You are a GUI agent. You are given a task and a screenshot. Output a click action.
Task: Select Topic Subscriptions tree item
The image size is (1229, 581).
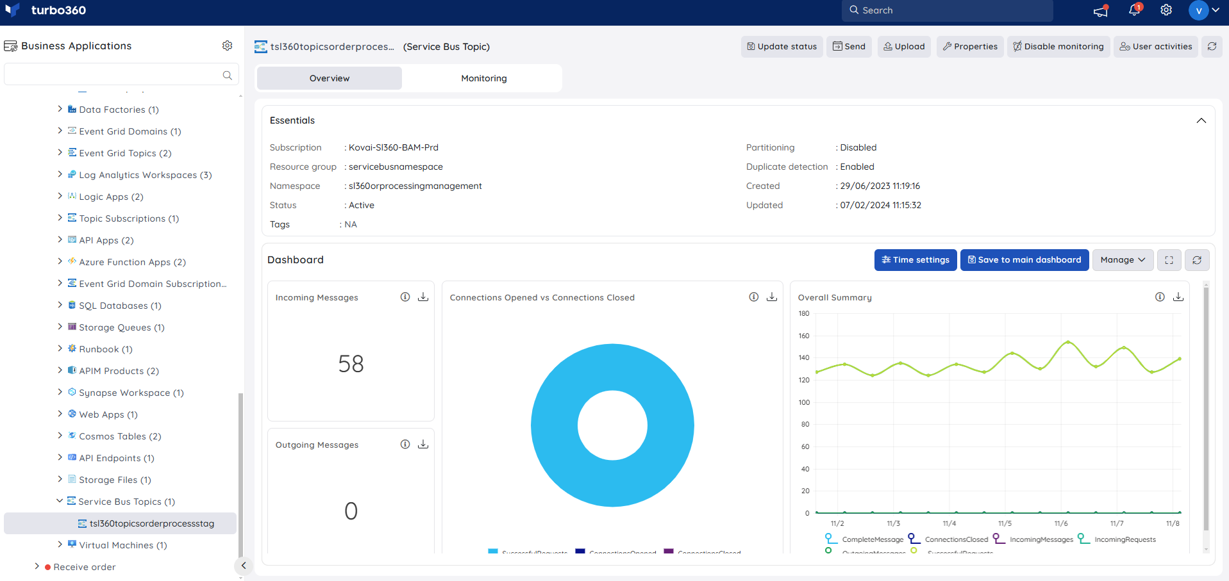(x=129, y=218)
